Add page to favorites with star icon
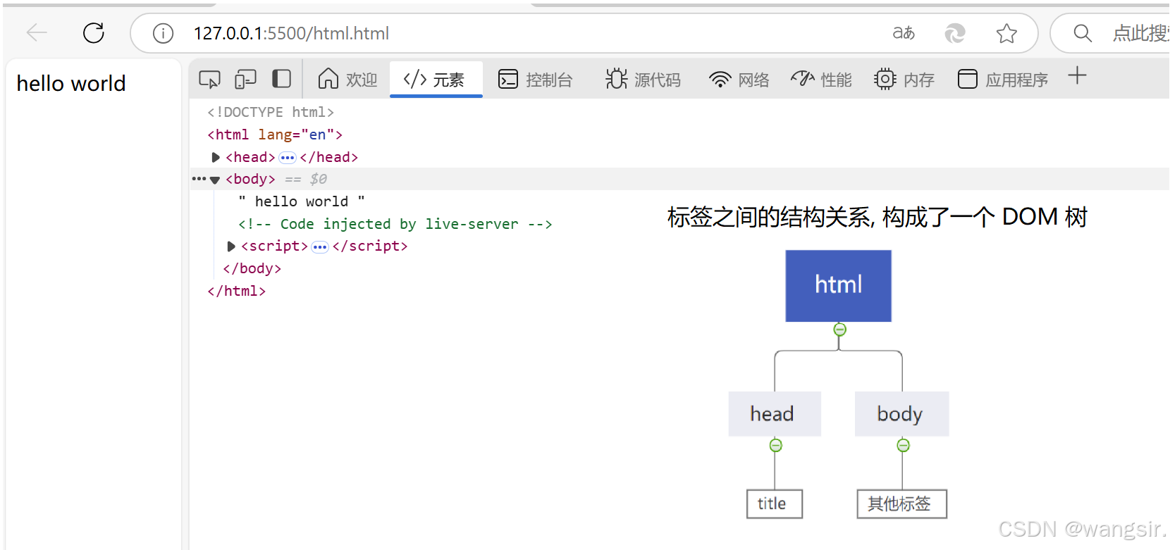The image size is (1170, 550). tap(1006, 33)
